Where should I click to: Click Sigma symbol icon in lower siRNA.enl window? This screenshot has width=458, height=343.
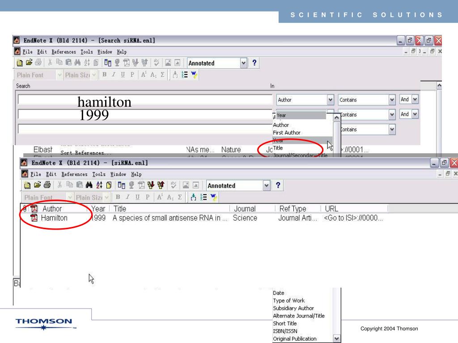pos(180,197)
